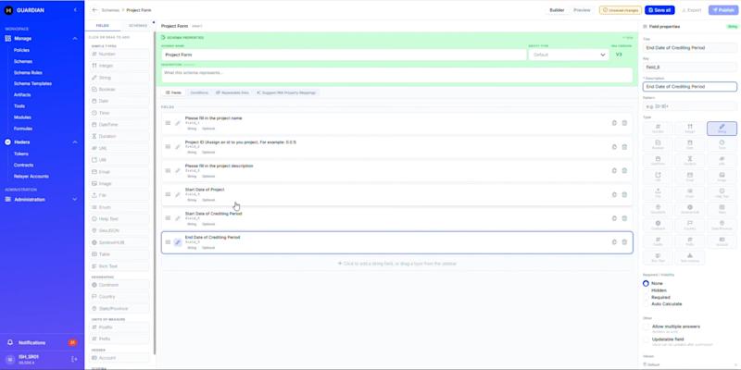Duplicate the Start Date of Project field
The width and height of the screenshot is (741, 370).
click(x=614, y=194)
